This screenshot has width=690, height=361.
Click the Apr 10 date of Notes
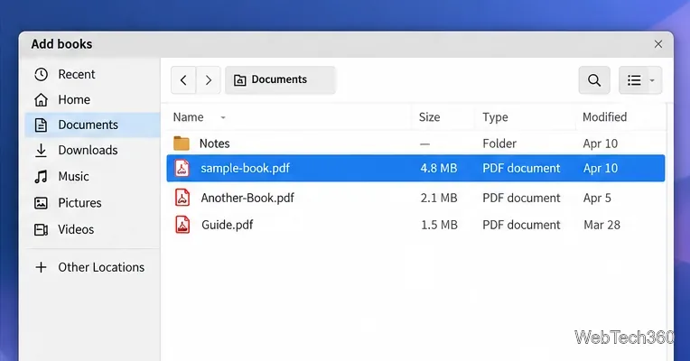pos(601,143)
